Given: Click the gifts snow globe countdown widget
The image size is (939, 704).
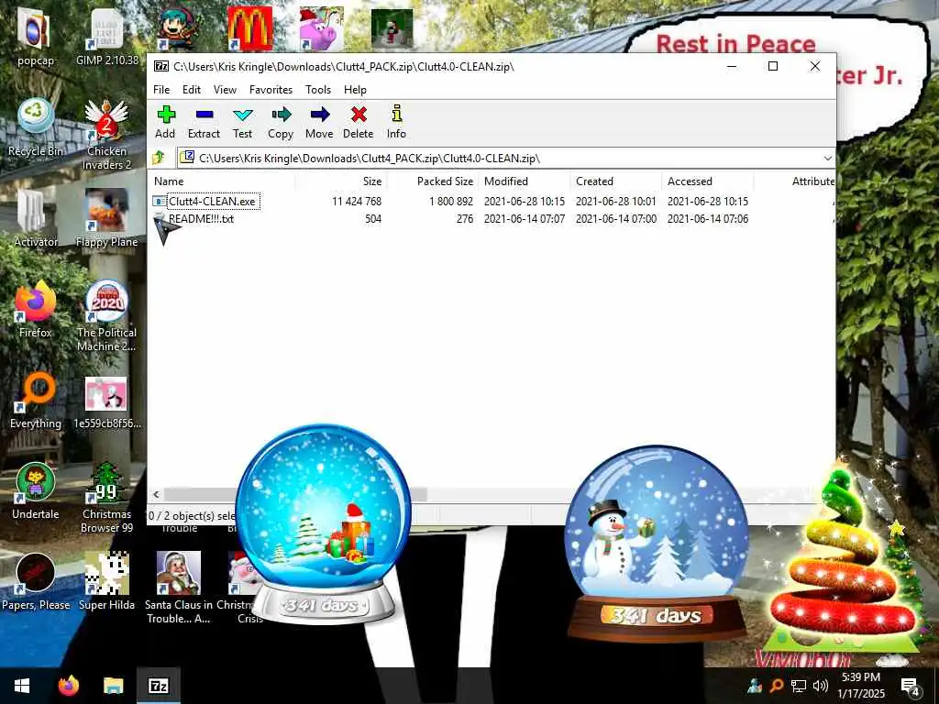Looking at the screenshot, I should coord(324,523).
